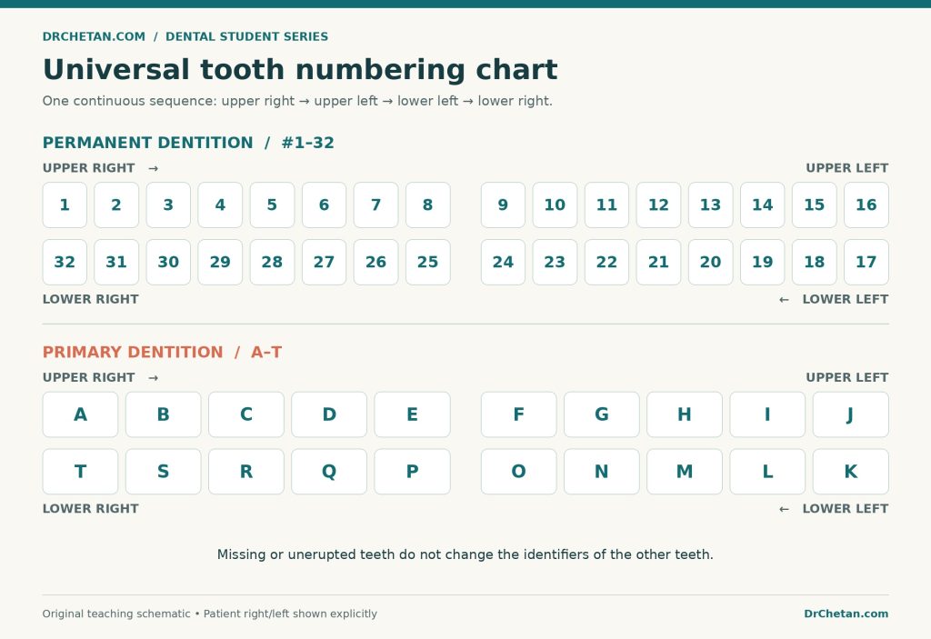Image resolution: width=931 pixels, height=639 pixels.
Task: Select tooth number 16 box
Action: 866,205
